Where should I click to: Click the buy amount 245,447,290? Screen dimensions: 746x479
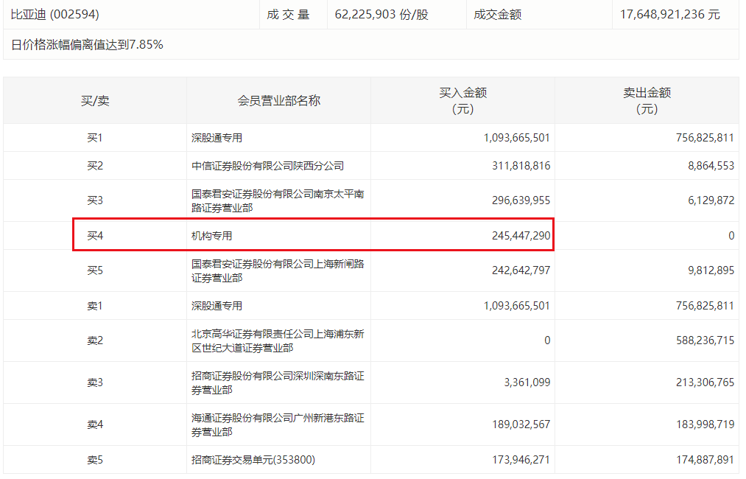pyautogui.click(x=521, y=236)
